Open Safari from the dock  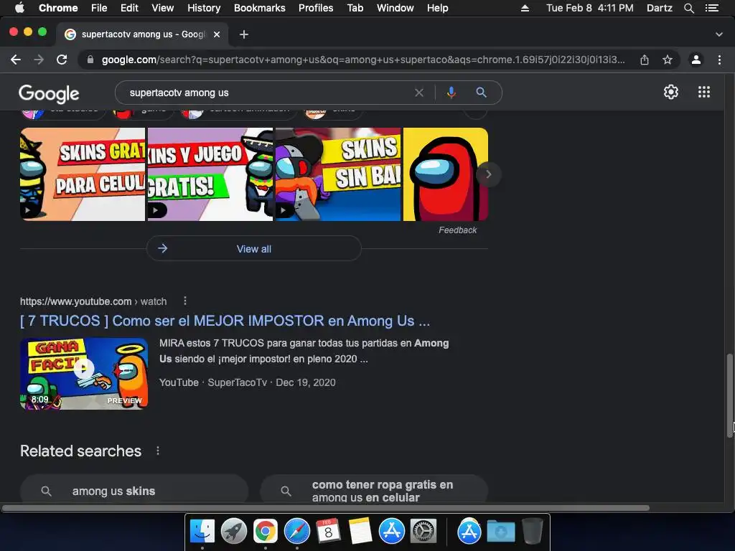pos(297,532)
